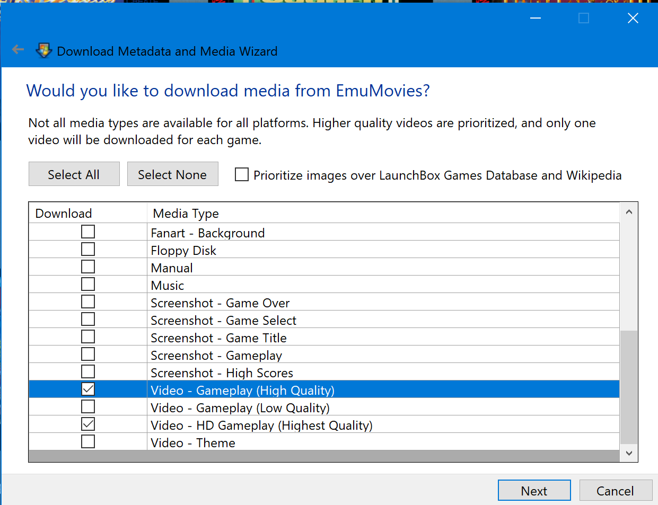Viewport: 658px width, 505px height.
Task: Select the 'Floppy Disk' row text
Action: tap(183, 251)
